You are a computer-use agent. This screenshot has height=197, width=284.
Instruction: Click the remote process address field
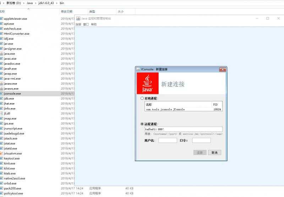184,129
